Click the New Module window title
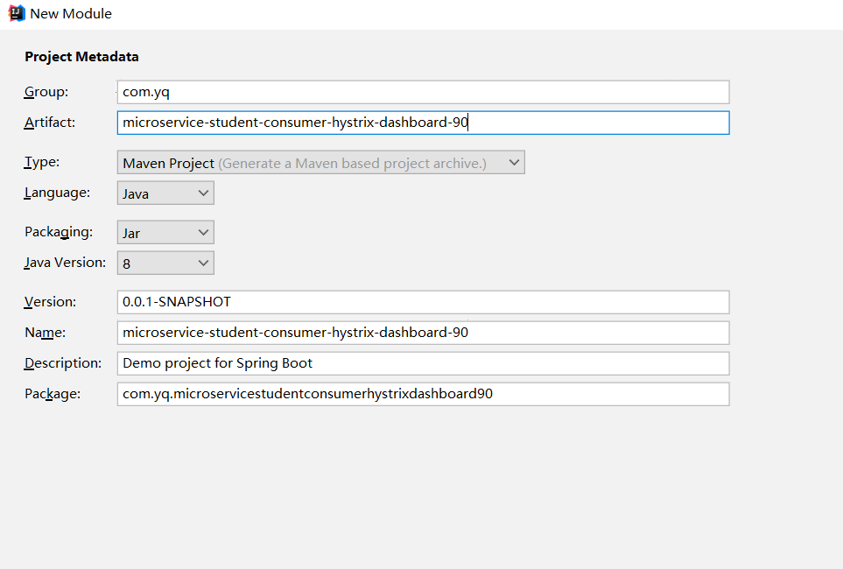The height and width of the screenshot is (569, 843). (71, 14)
